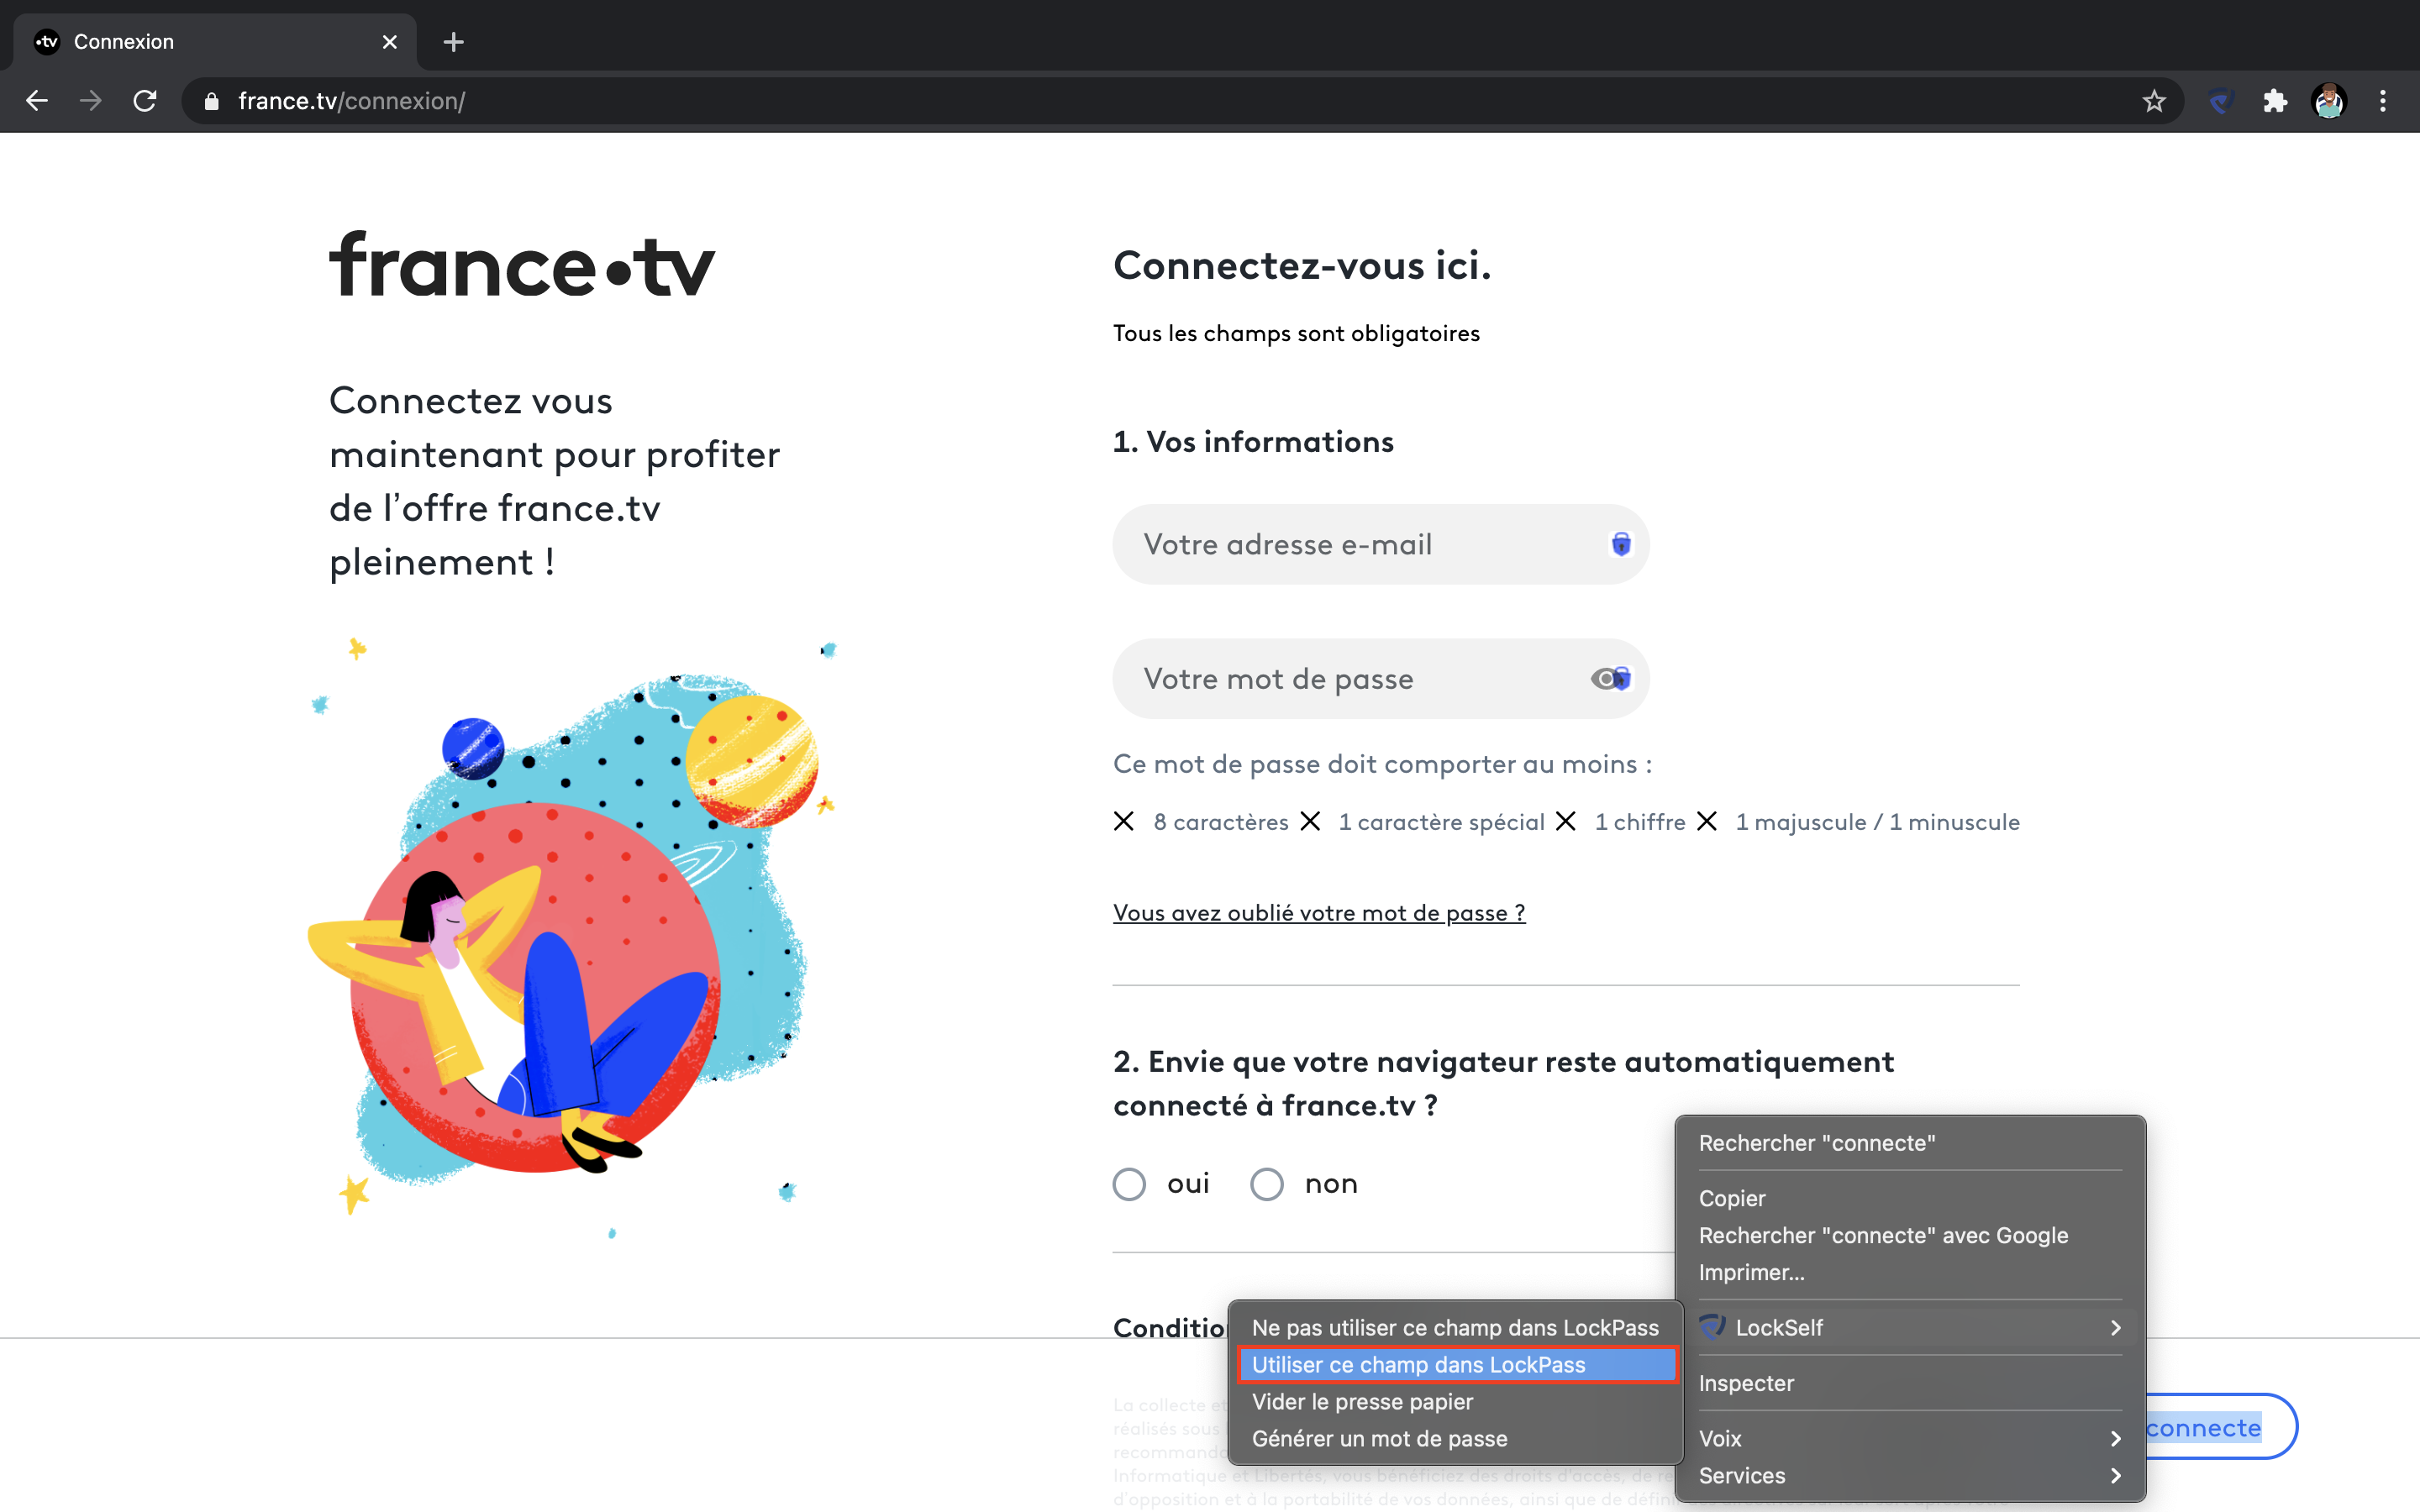
Task: Click LockPass icon in e-mail field
Action: (x=1621, y=544)
